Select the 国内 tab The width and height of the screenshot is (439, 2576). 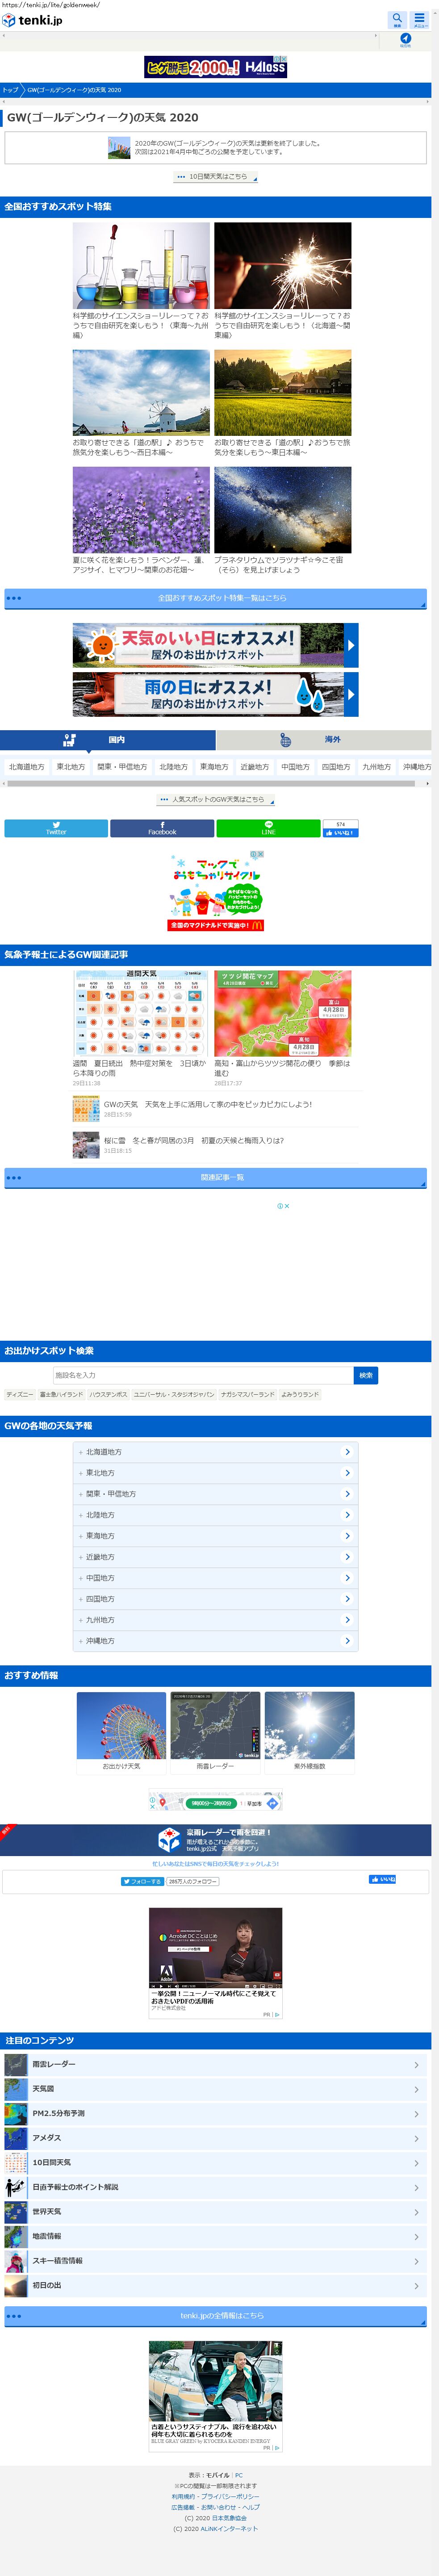pyautogui.click(x=108, y=740)
